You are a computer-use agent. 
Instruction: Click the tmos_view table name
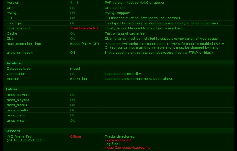(15, 120)
